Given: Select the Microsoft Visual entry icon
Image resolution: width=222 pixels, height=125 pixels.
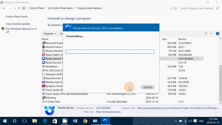Looking at the screenshot, I should [x=43, y=43].
